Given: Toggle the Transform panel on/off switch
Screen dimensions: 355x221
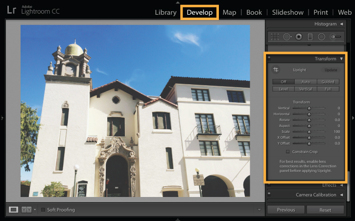Looking at the screenshot, I should point(269,58).
